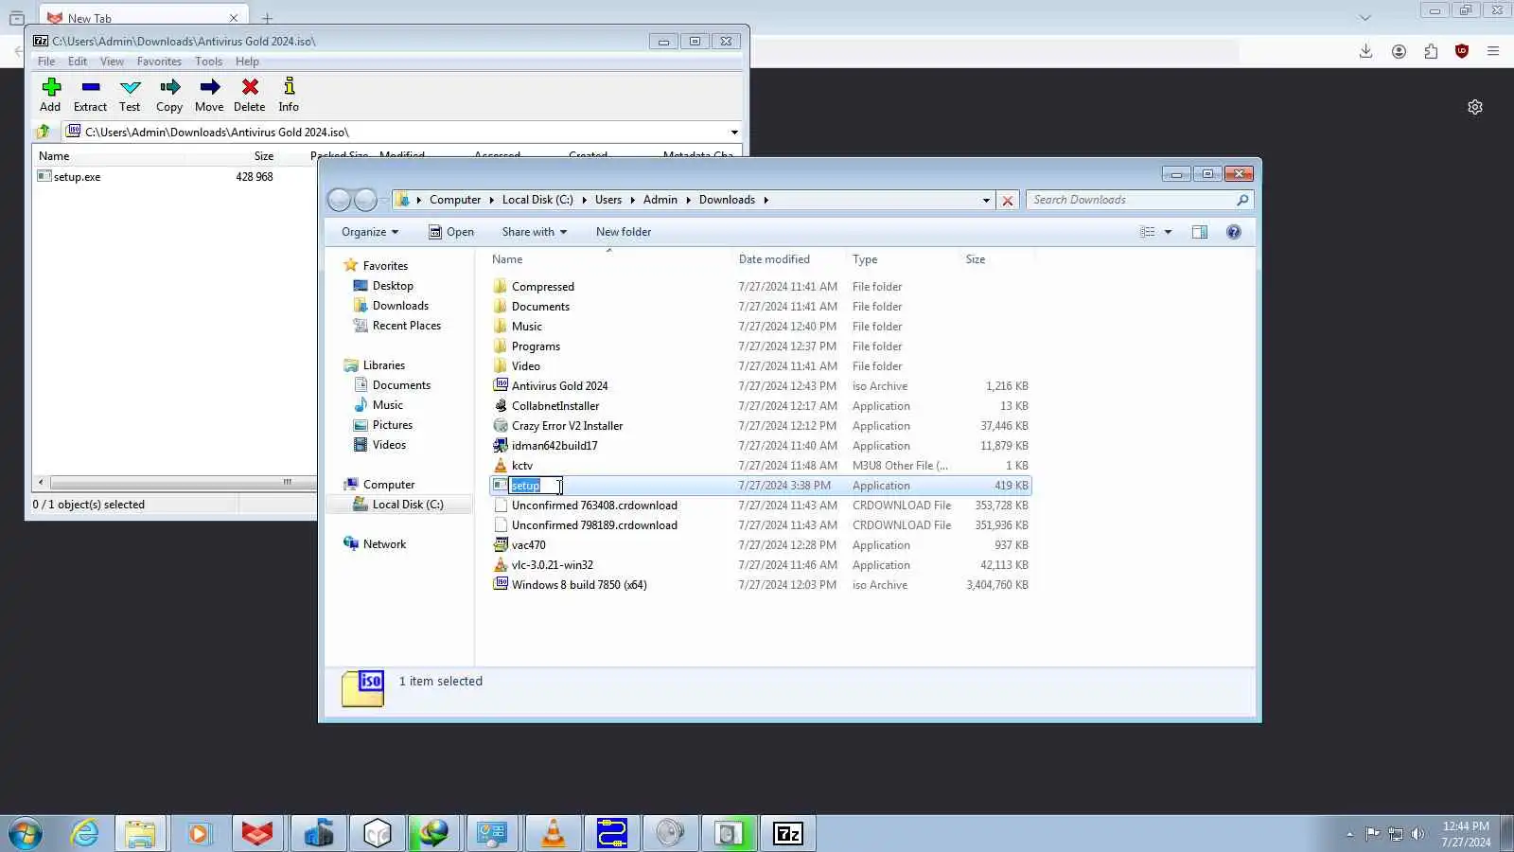This screenshot has height=852, width=1514.
Task: Launch Internet Explorer from taskbar
Action: pos(84,833)
